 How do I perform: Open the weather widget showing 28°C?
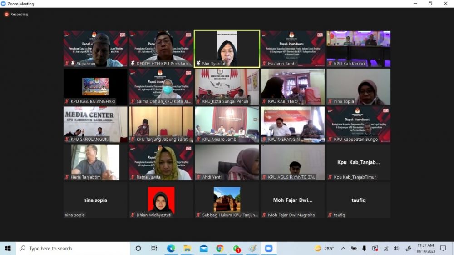pyautogui.click(x=324, y=248)
